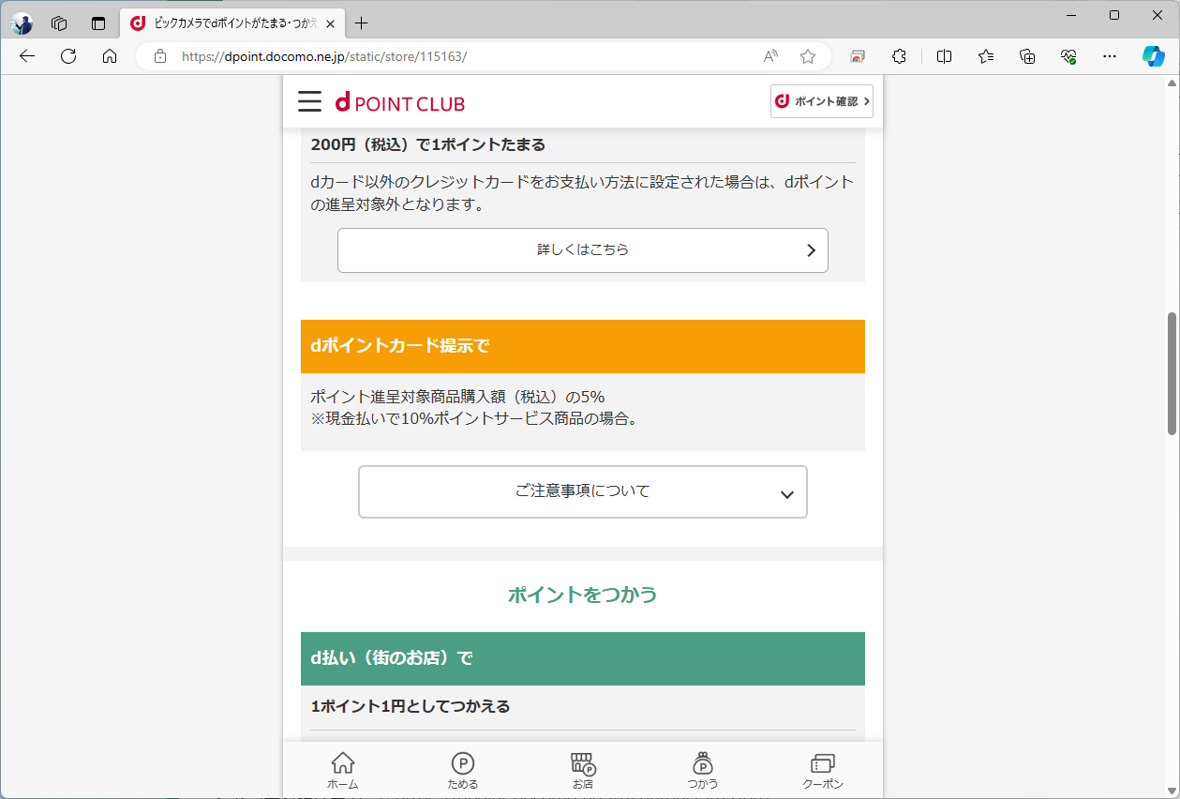The width and height of the screenshot is (1180, 799).
Task: Open tab actions menu
Action: tap(98, 23)
